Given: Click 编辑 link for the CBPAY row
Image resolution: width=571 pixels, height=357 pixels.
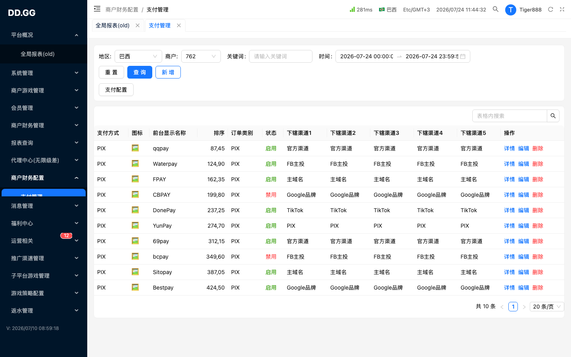Looking at the screenshot, I should pyautogui.click(x=523, y=195).
